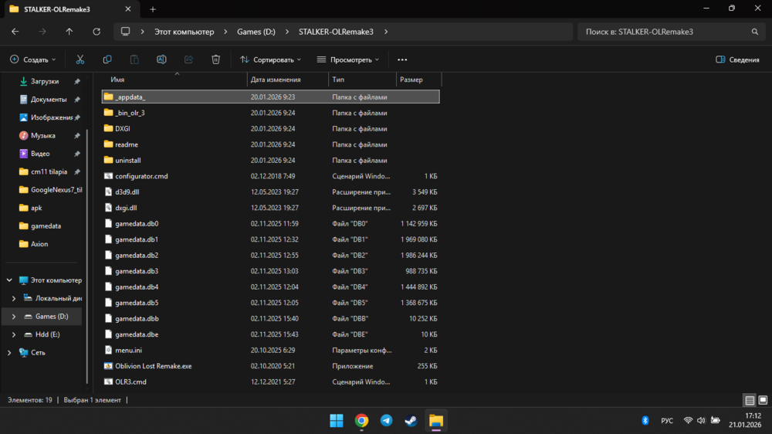
Task: Click the Rename icon in toolbar
Action: tap(161, 59)
